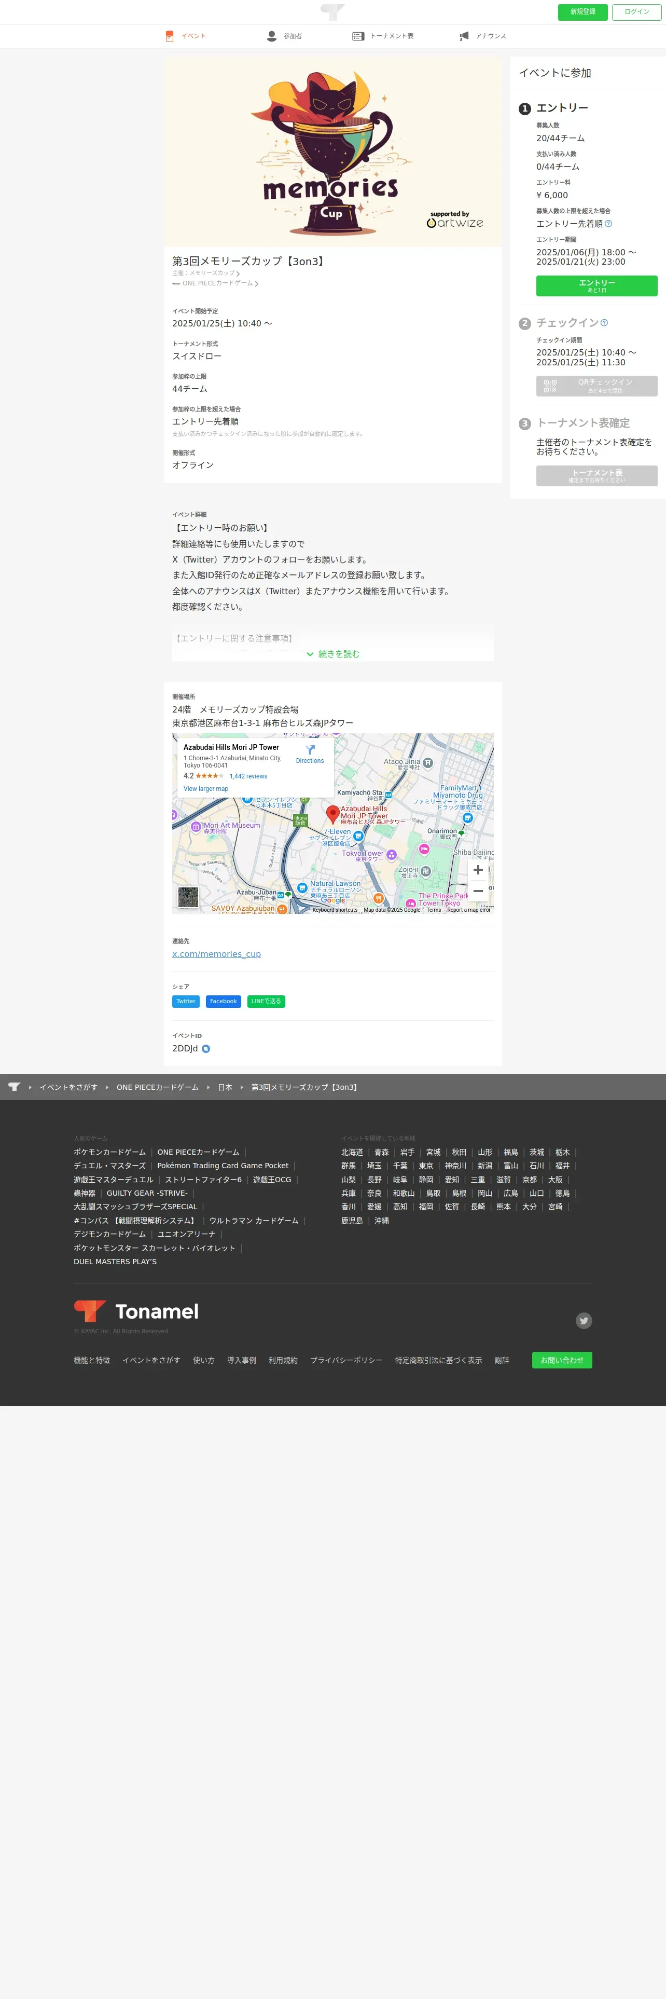Click help icon next to エントリー先着順
The image size is (666, 1999).
pos(608,224)
